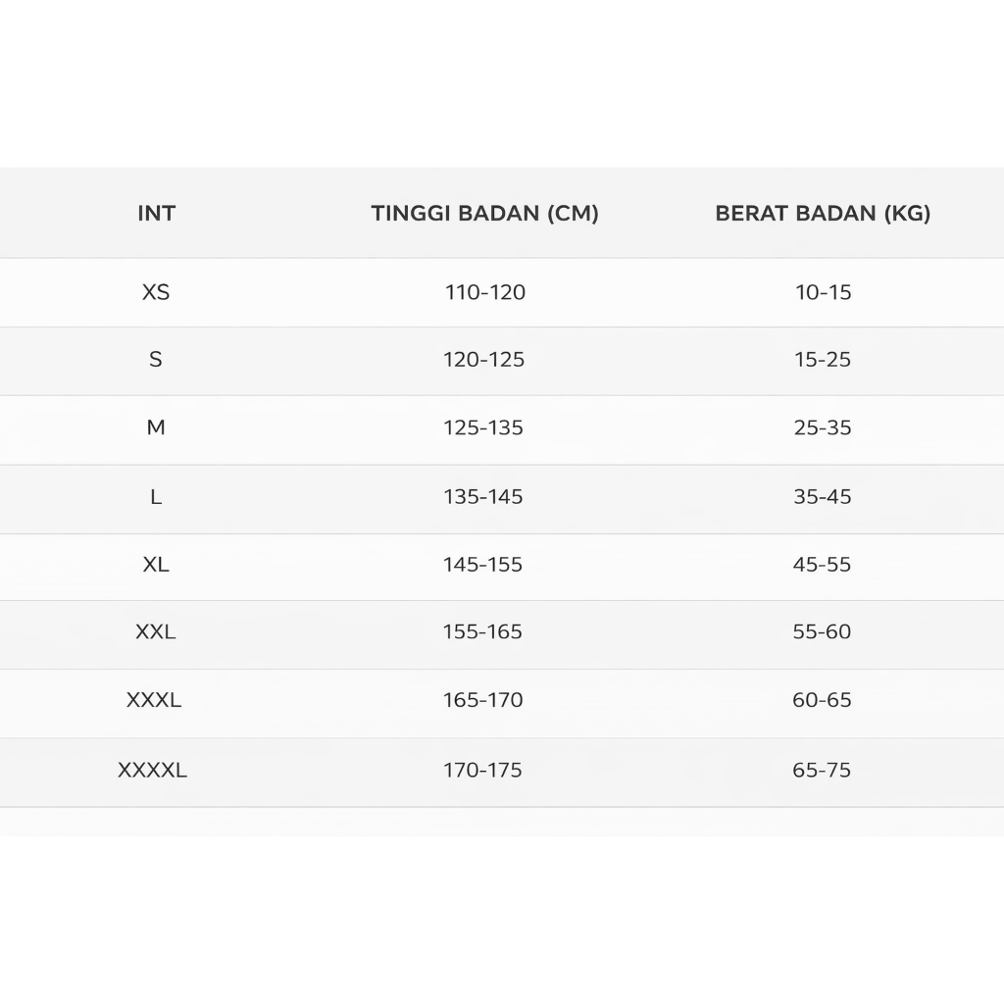Select height value 110-120
The image size is (1004, 1004).
point(485,292)
